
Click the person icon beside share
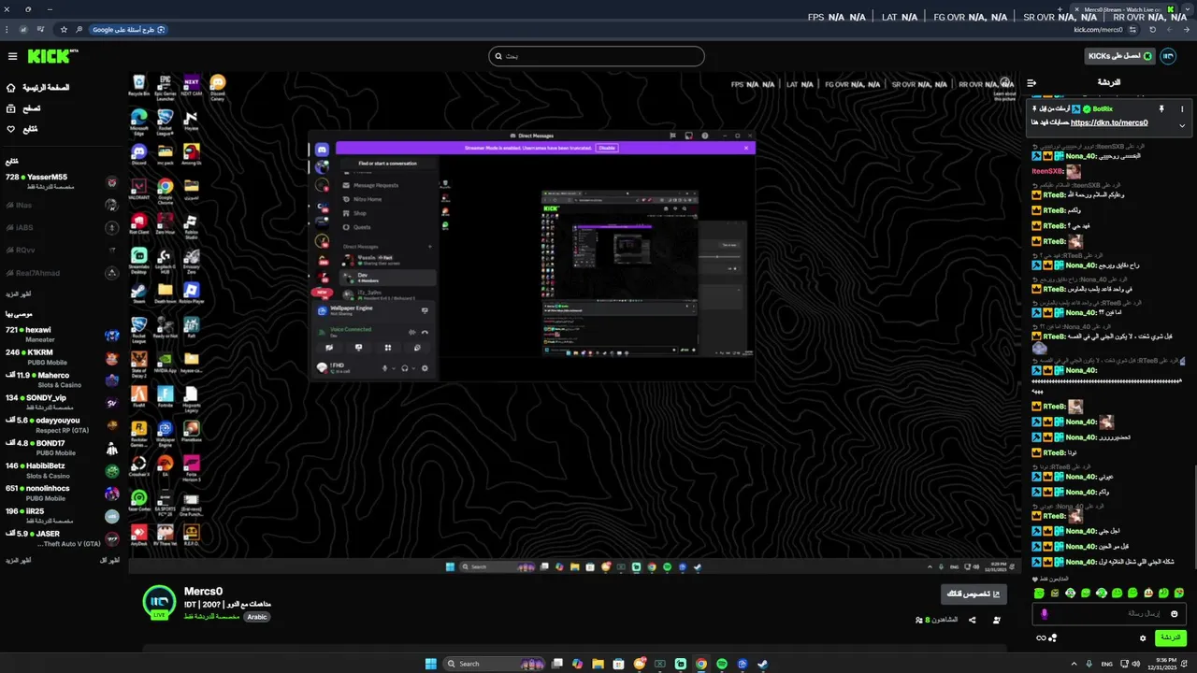(x=997, y=620)
